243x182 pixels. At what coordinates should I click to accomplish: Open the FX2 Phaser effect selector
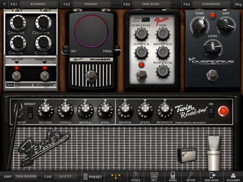[91, 4]
